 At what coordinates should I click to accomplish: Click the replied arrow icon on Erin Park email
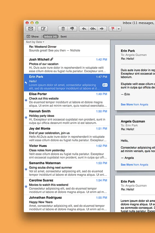26,83
